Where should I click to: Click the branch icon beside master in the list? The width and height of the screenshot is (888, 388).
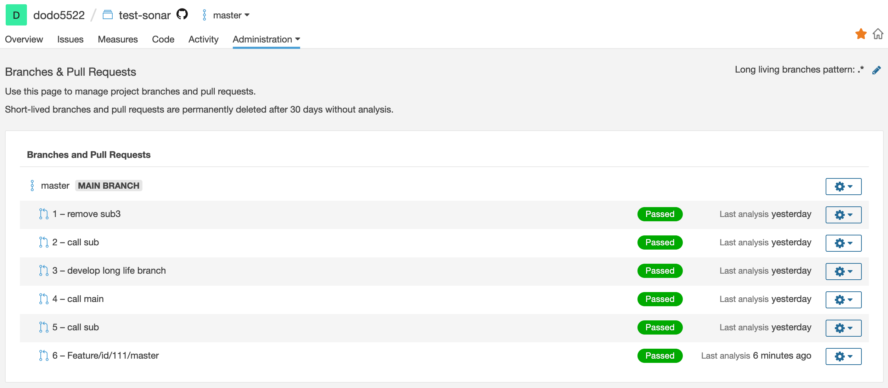point(32,186)
